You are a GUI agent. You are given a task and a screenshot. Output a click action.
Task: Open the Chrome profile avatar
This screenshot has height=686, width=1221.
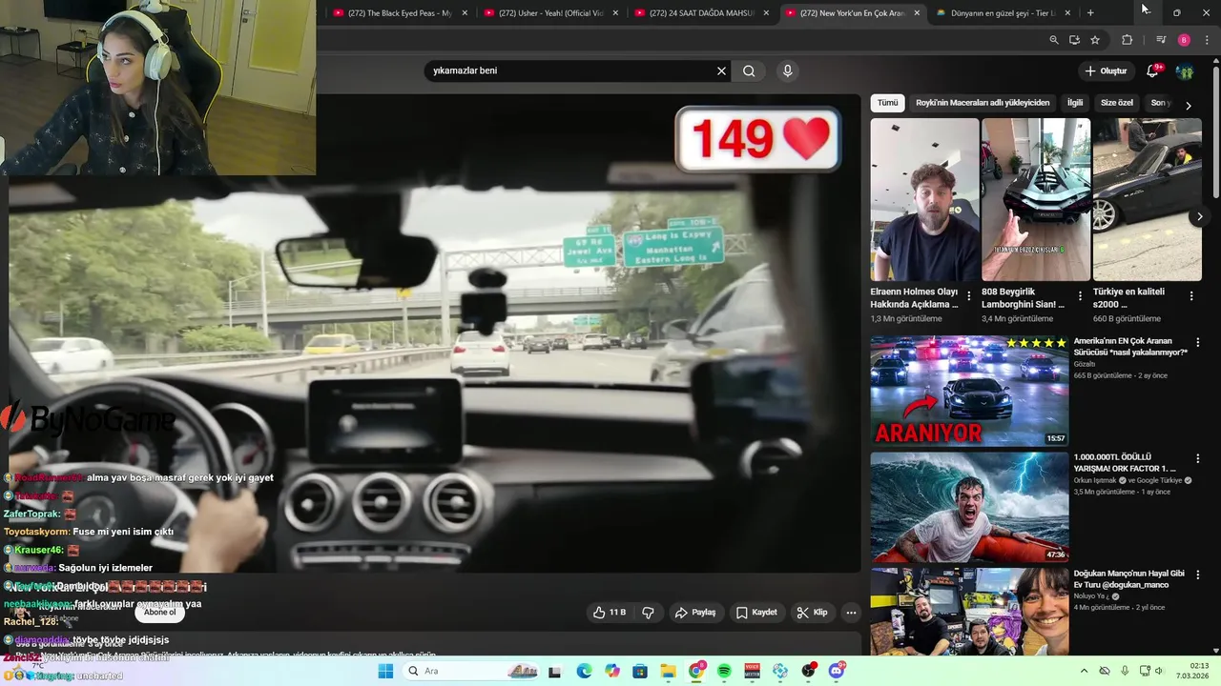(x=1184, y=40)
